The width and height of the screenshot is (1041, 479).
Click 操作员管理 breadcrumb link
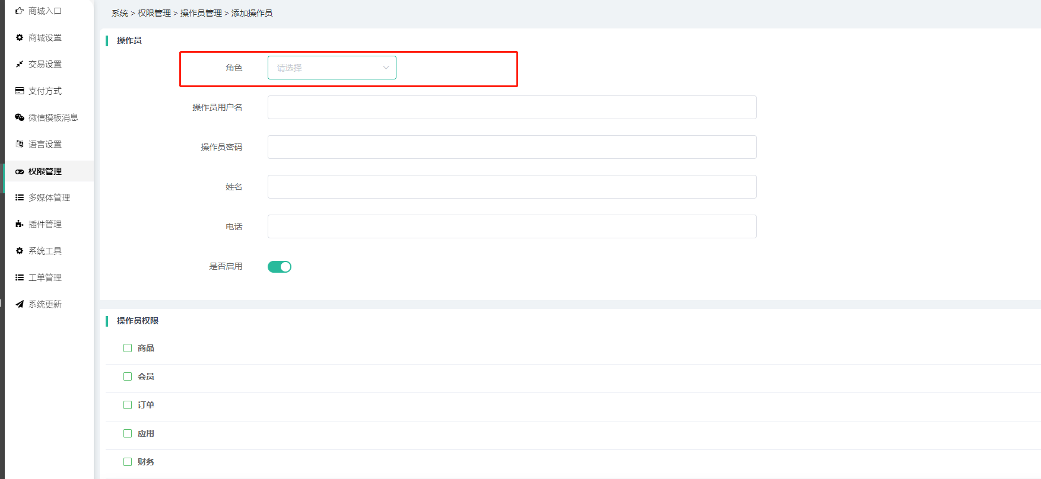(x=201, y=13)
